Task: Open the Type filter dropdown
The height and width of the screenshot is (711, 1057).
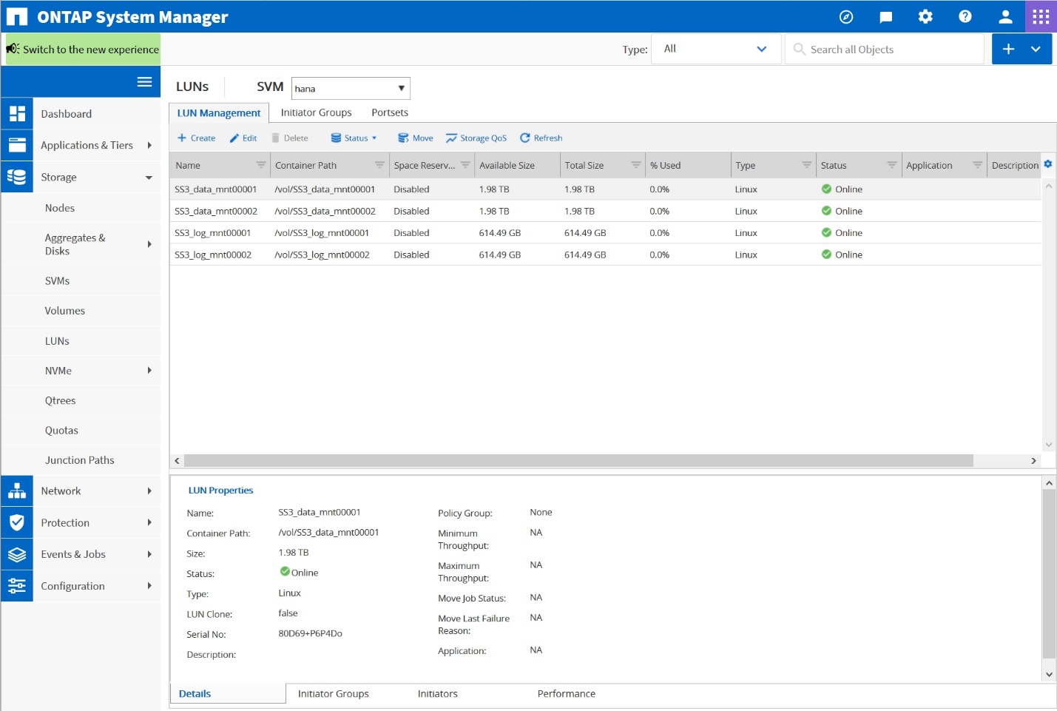Action: [715, 49]
